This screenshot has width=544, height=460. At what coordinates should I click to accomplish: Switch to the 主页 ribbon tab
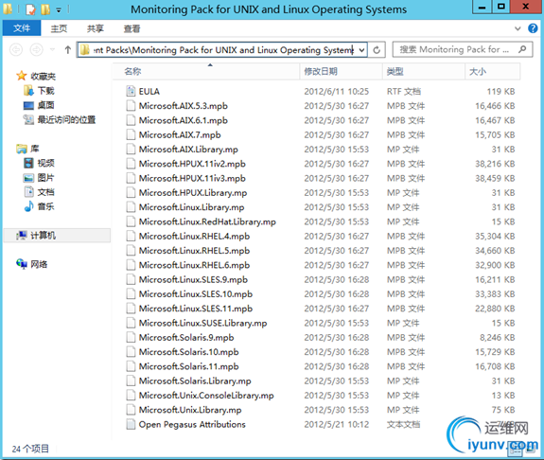(x=59, y=28)
